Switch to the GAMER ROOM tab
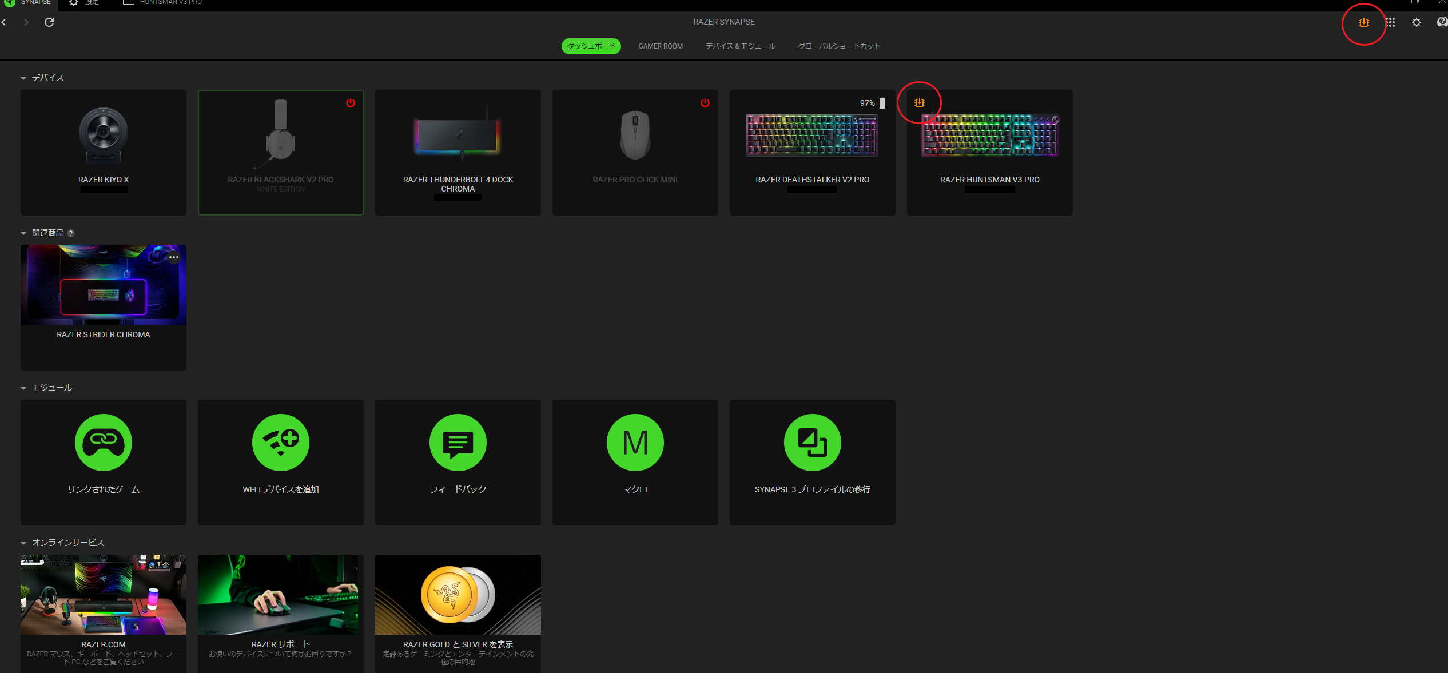Viewport: 1448px width, 673px height. click(x=661, y=46)
